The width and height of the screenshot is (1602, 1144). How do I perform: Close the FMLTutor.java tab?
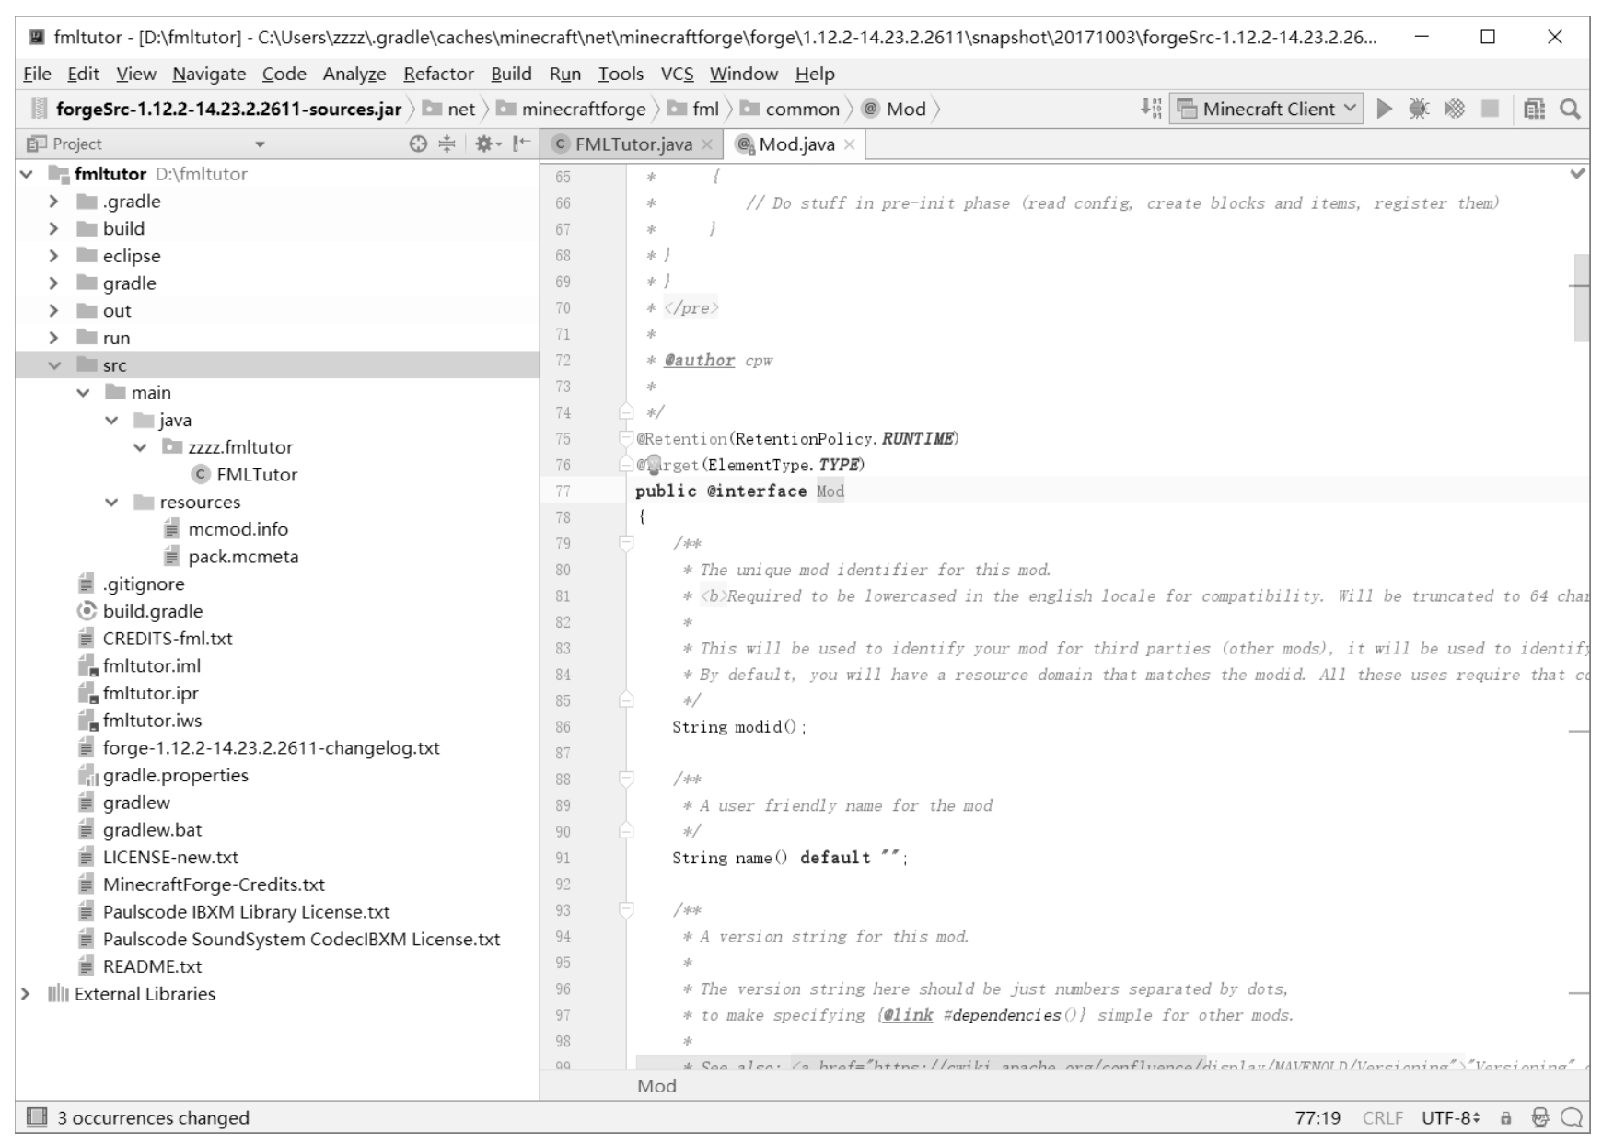coord(707,144)
